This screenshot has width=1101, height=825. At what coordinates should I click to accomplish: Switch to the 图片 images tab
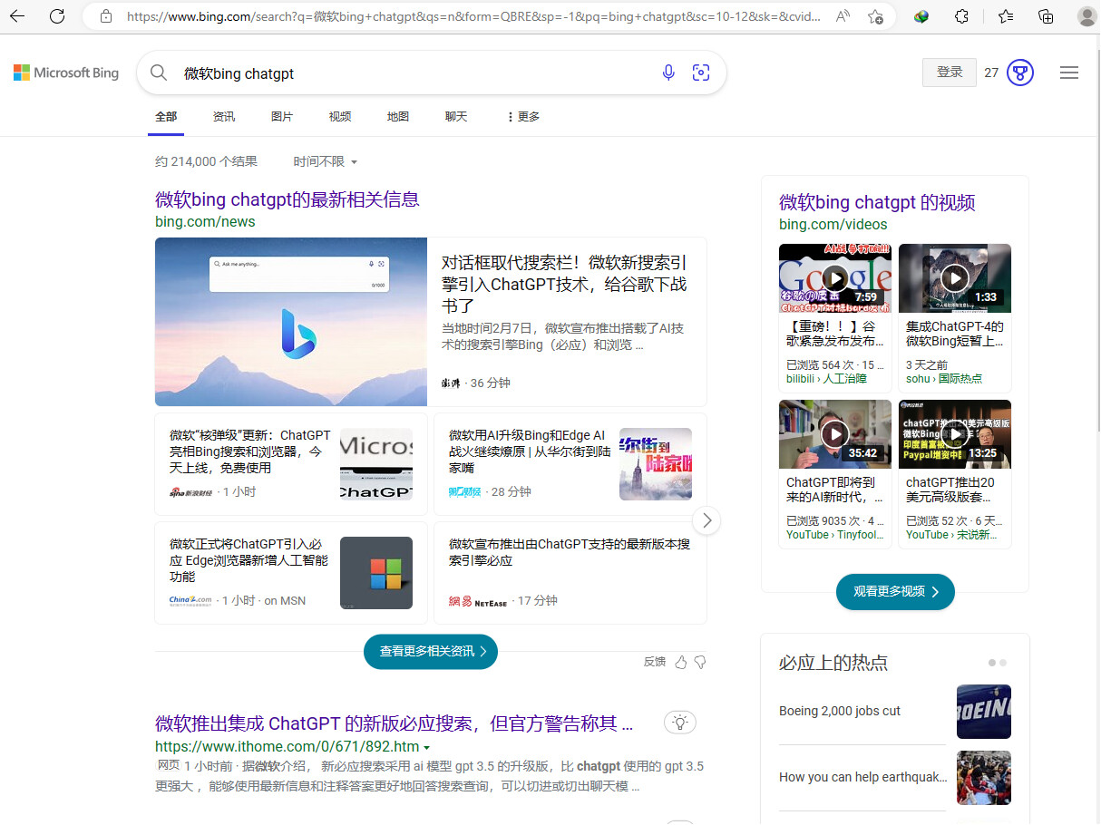pos(282,116)
